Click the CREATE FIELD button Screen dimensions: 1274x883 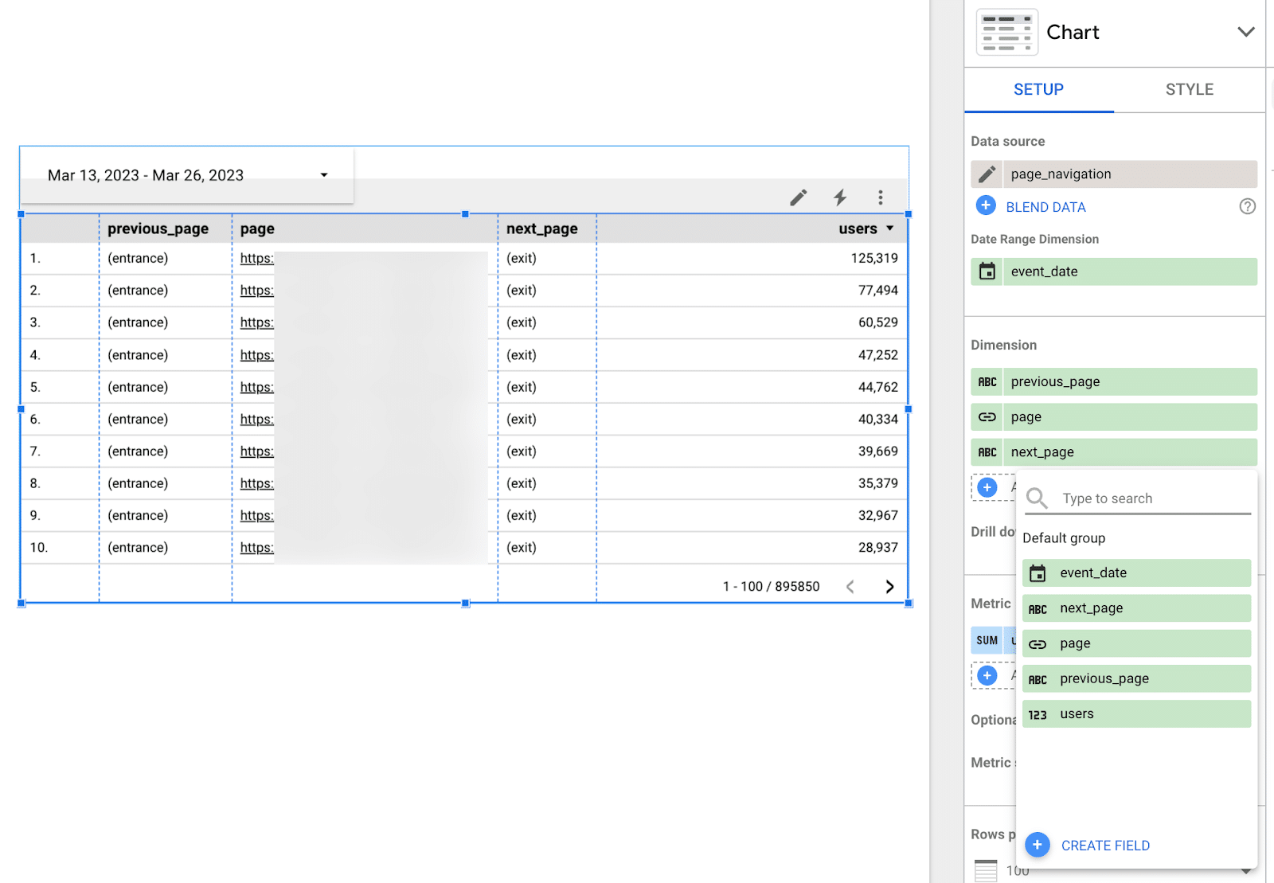[1105, 845]
